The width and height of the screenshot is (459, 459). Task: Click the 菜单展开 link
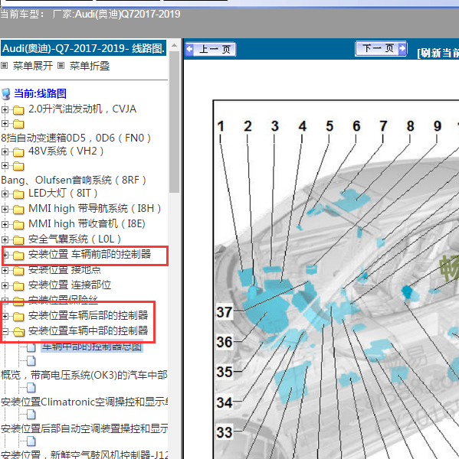point(32,66)
